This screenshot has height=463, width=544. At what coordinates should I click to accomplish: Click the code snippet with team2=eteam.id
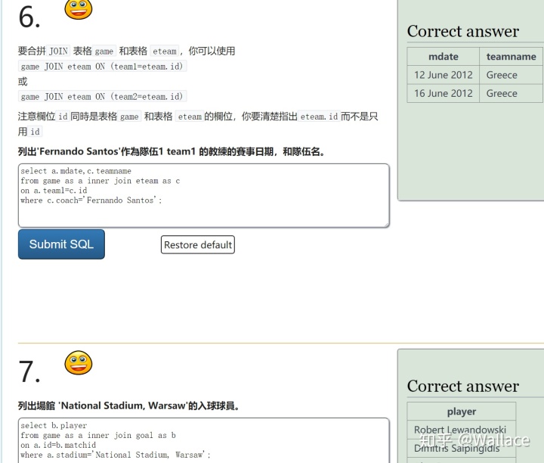click(x=102, y=96)
